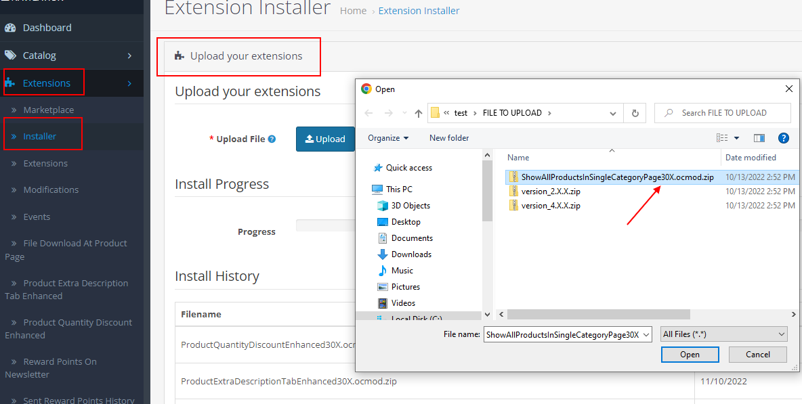This screenshot has height=404, width=802.
Task: Click the Up one level arrow
Action: (419, 113)
